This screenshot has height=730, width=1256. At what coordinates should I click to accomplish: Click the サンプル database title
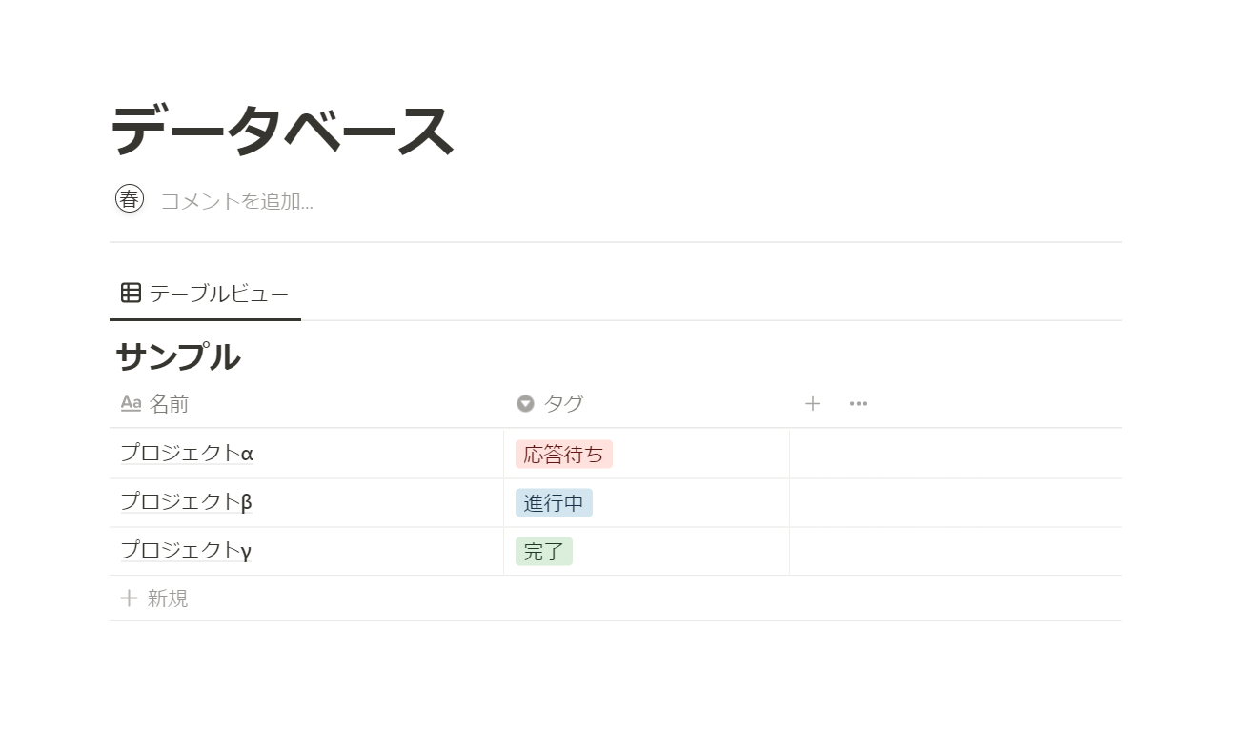click(178, 357)
